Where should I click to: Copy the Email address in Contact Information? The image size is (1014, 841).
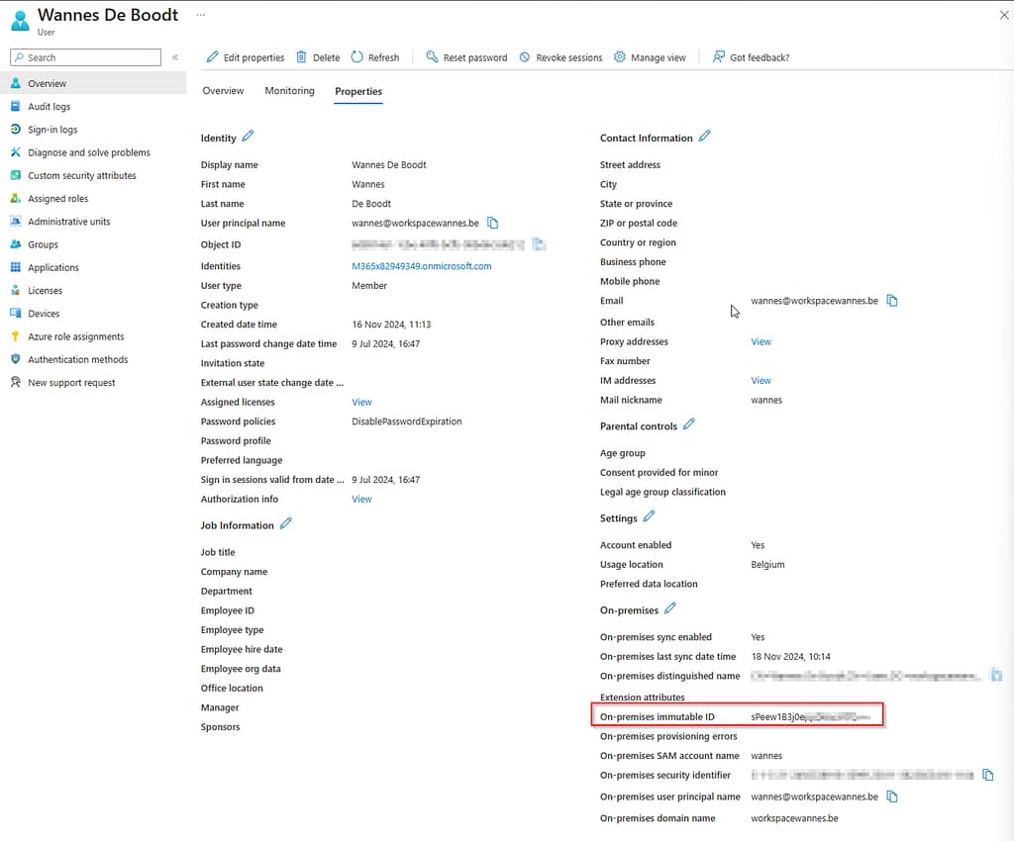(892, 301)
